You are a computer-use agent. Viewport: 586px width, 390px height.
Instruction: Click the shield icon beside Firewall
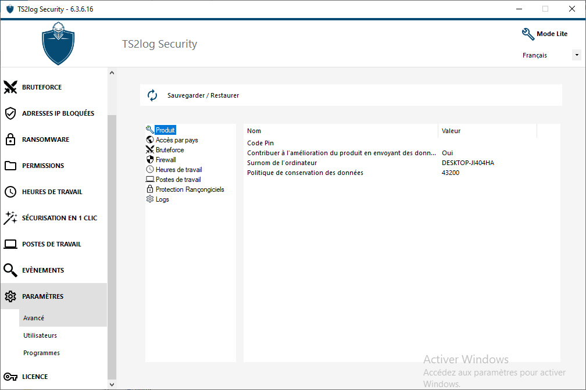(x=150, y=159)
